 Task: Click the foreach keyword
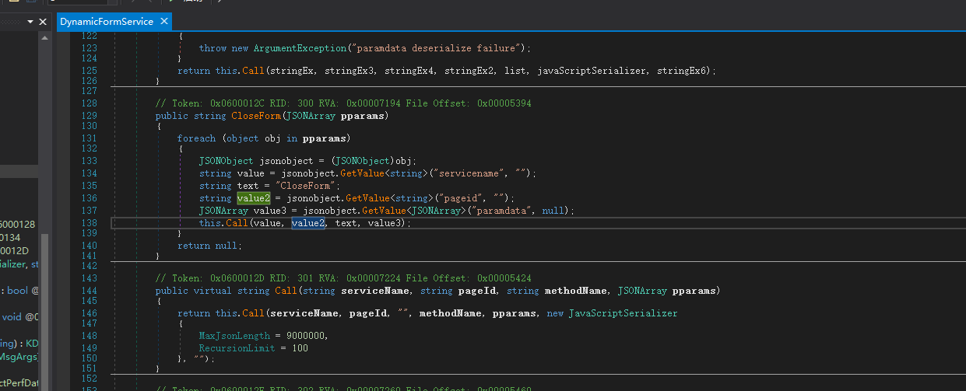coord(196,138)
